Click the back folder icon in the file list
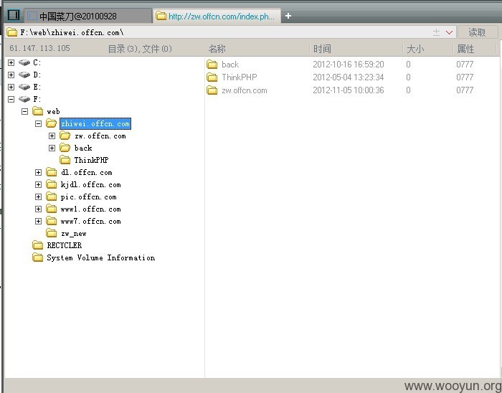 click(x=212, y=65)
